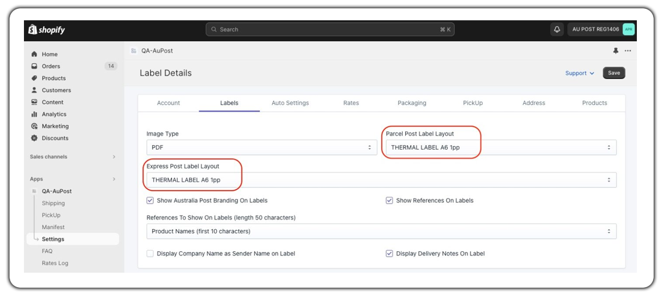
Task: Click the QA-AuPost app icon in header
Action: click(x=134, y=51)
